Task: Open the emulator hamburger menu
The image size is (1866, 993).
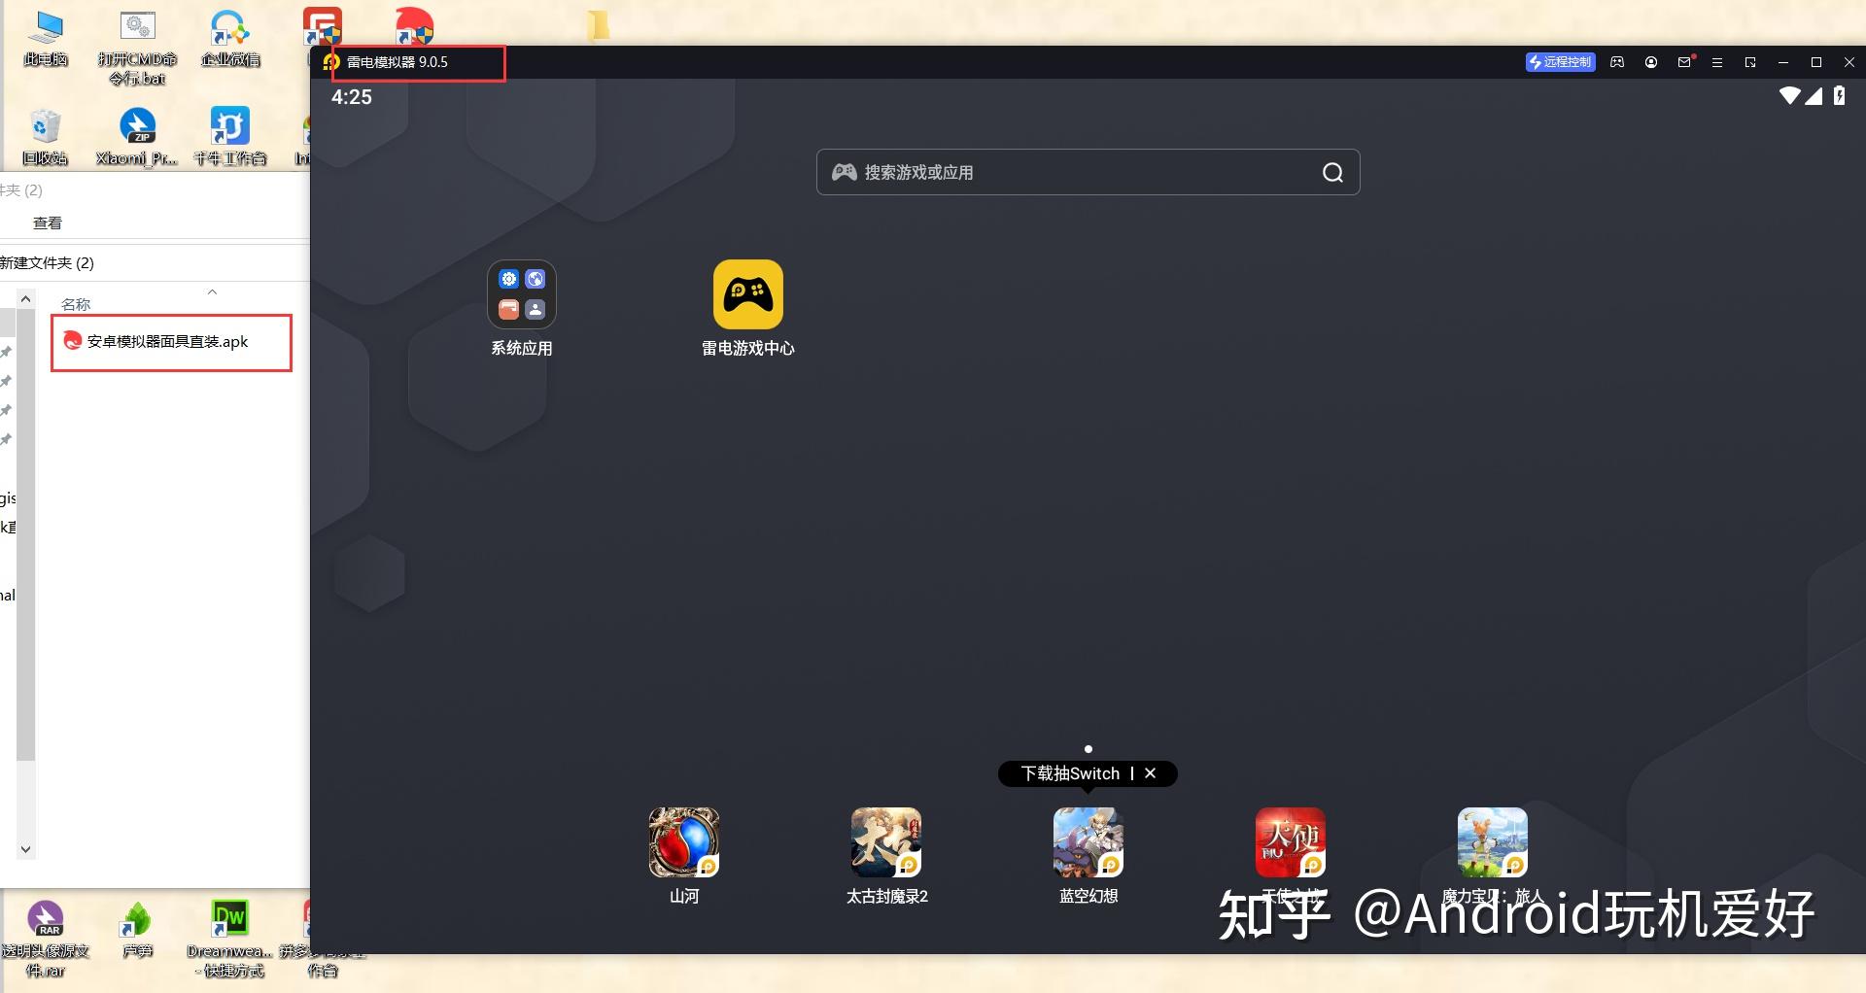Action: (1717, 62)
